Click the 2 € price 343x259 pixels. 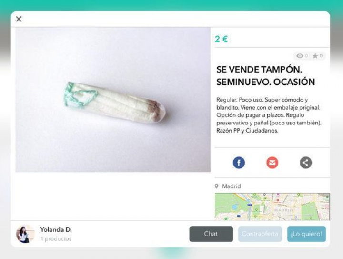pos(222,39)
